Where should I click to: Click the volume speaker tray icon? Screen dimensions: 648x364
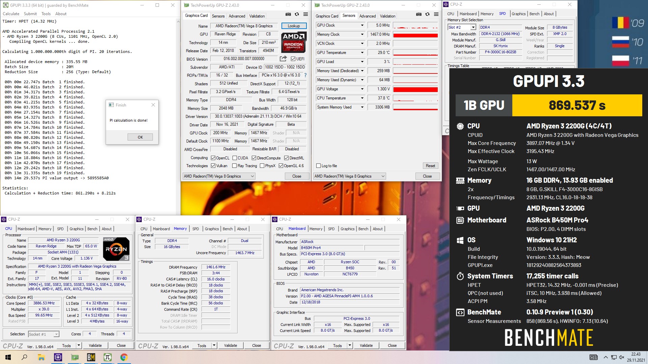pyautogui.click(x=621, y=357)
